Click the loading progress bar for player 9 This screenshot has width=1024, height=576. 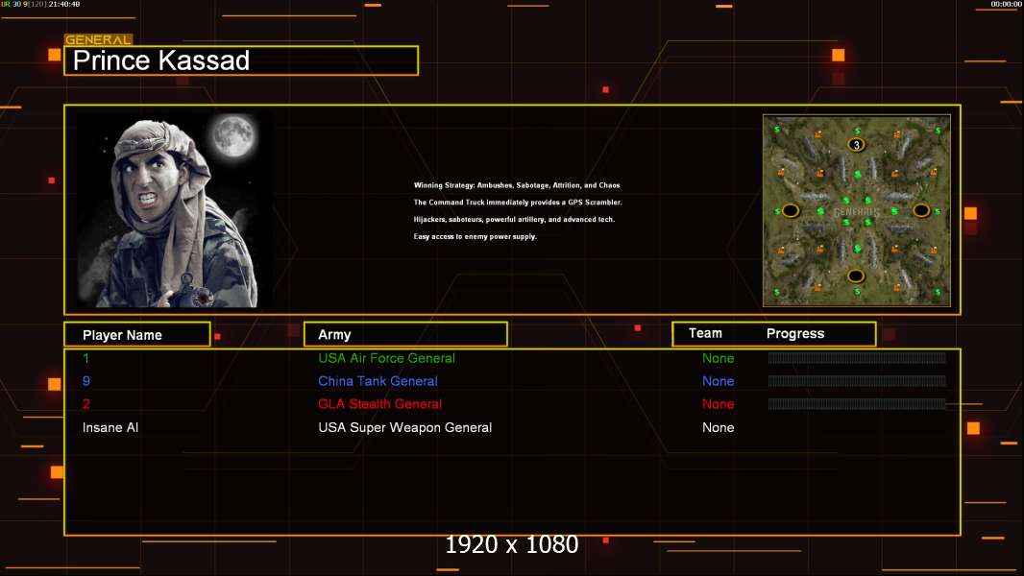coord(857,381)
